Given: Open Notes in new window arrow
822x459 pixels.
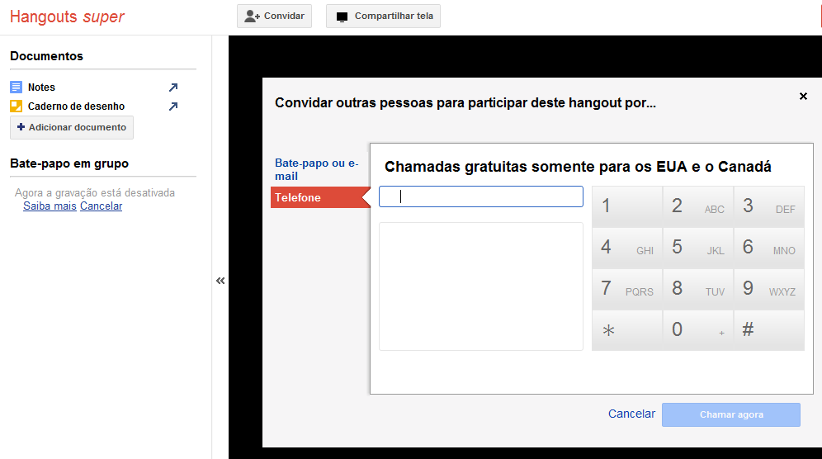Looking at the screenshot, I should pos(173,87).
